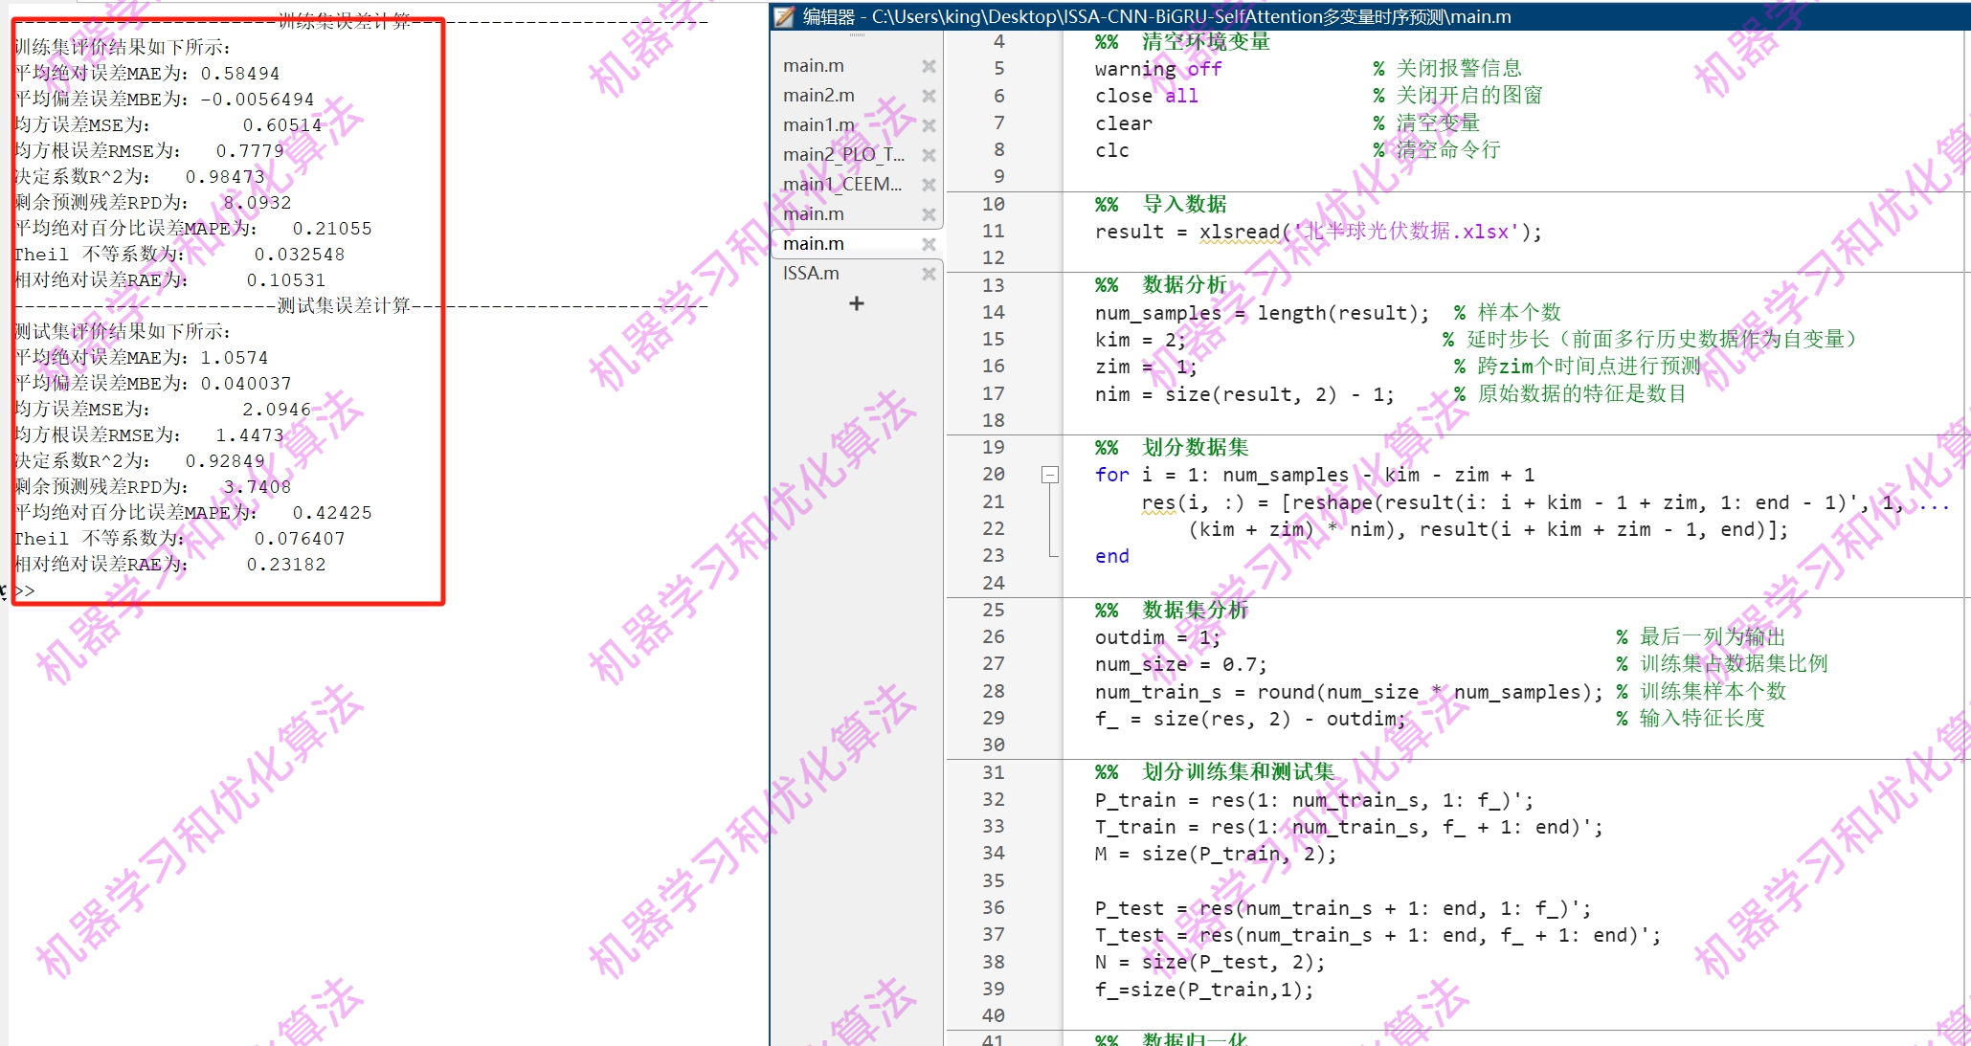1971x1046 pixels.
Task: Click the plus icon to add file
Action: [x=856, y=303]
